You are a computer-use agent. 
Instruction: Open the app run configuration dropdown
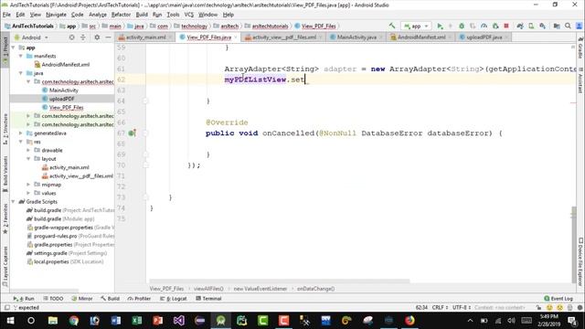[x=416, y=26]
